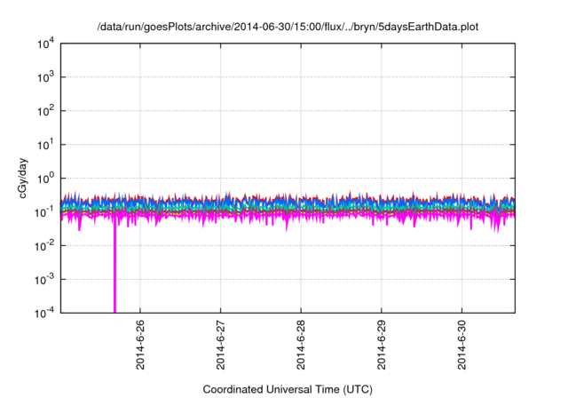Screen dimensions: 568x398
Task: Click the 10^0 y-axis tick label
Action: (x=46, y=179)
